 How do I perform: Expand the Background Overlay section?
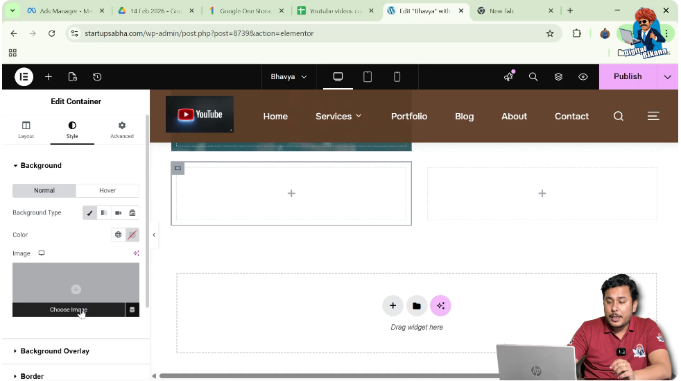click(x=55, y=351)
